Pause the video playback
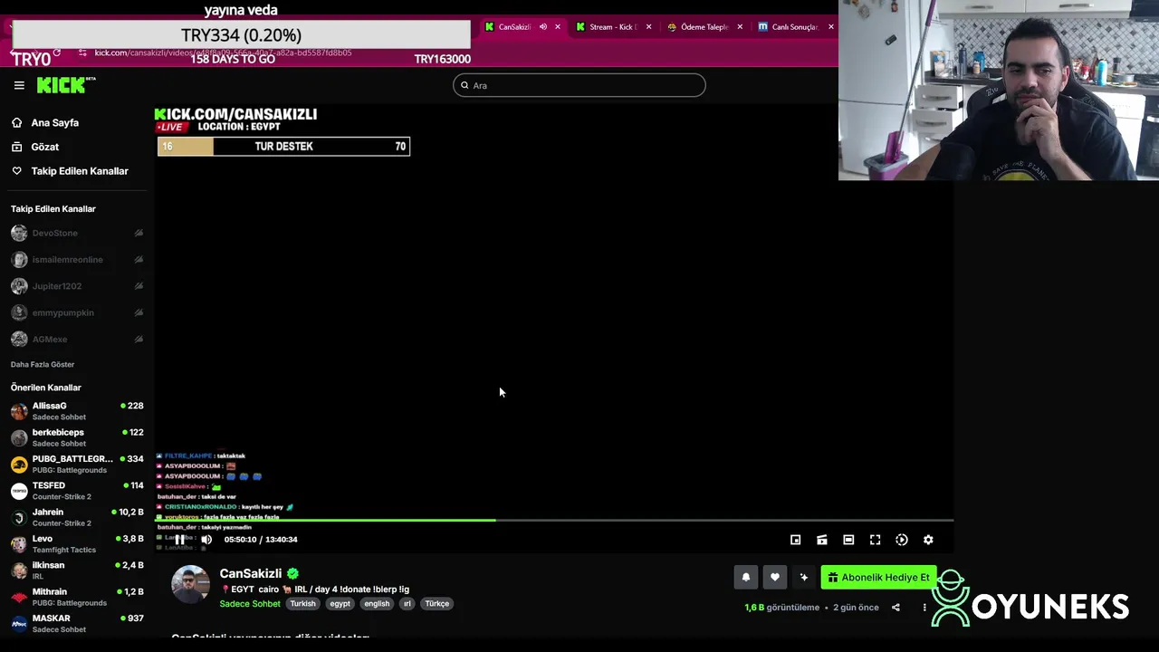Image resolution: width=1159 pixels, height=652 pixels. [x=180, y=540]
